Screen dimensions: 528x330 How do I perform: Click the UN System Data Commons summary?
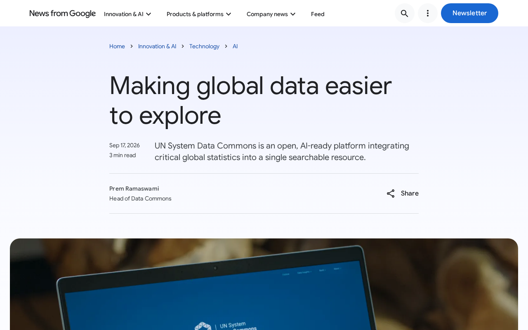[x=282, y=151]
